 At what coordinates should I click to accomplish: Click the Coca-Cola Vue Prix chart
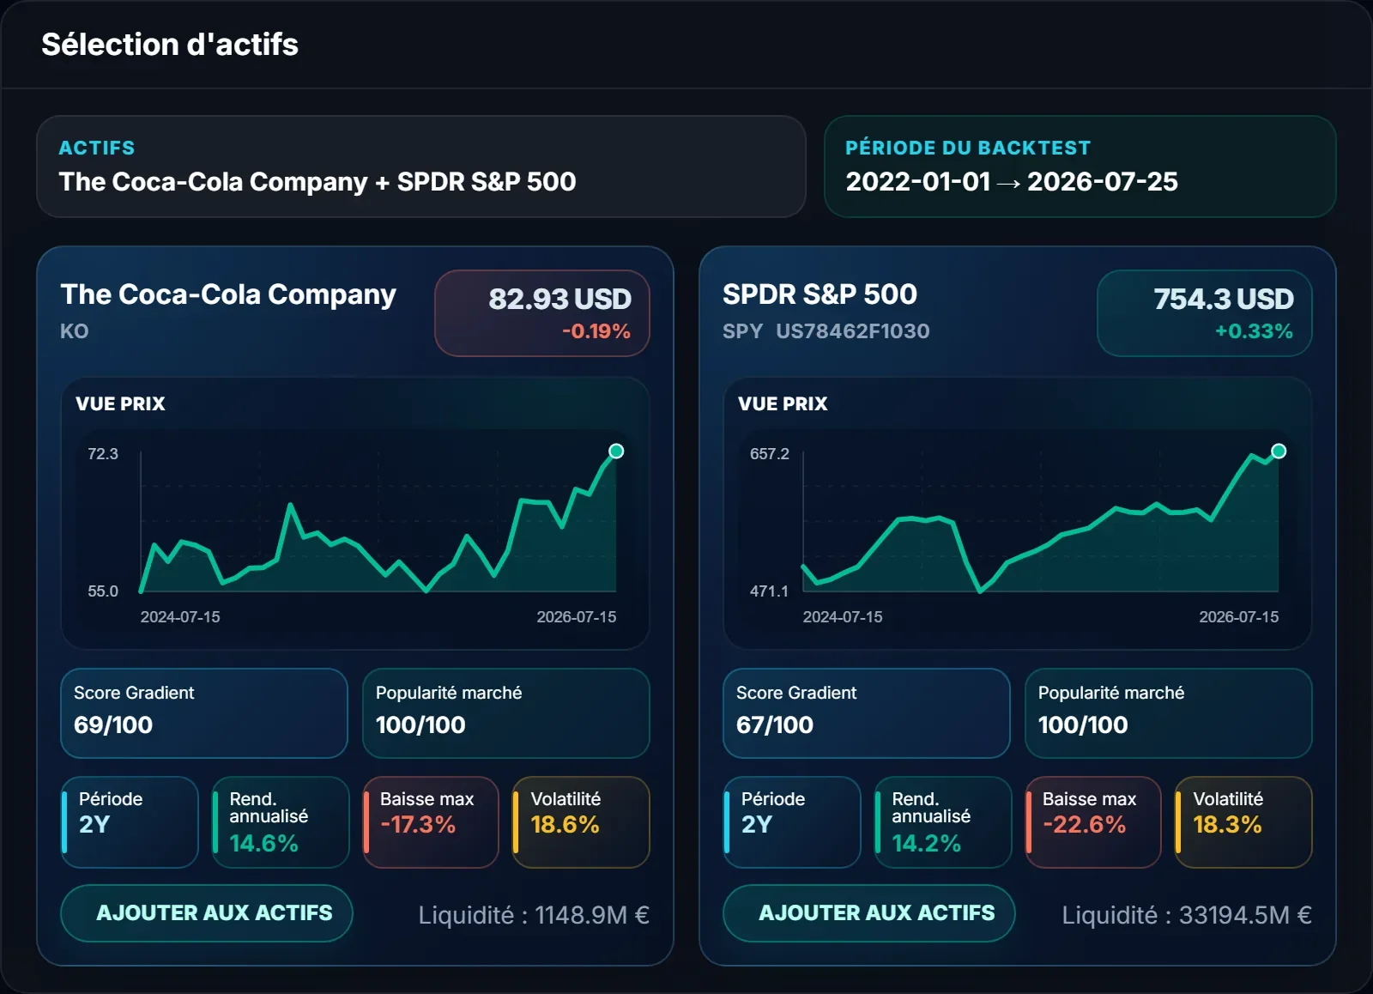(x=355, y=513)
